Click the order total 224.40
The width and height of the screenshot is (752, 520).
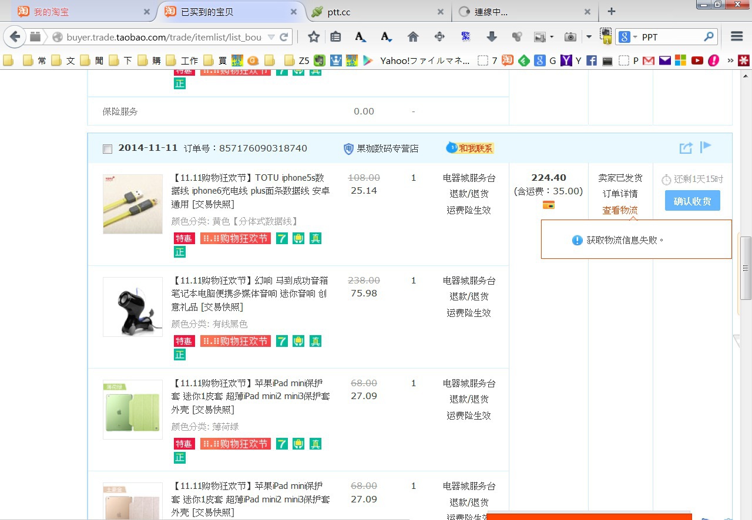[549, 177]
